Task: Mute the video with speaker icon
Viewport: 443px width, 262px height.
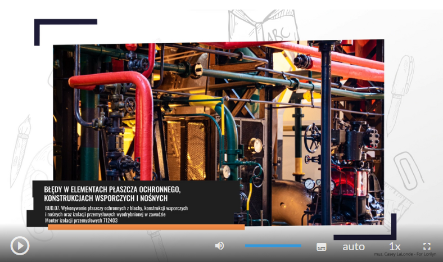Action: click(x=219, y=246)
